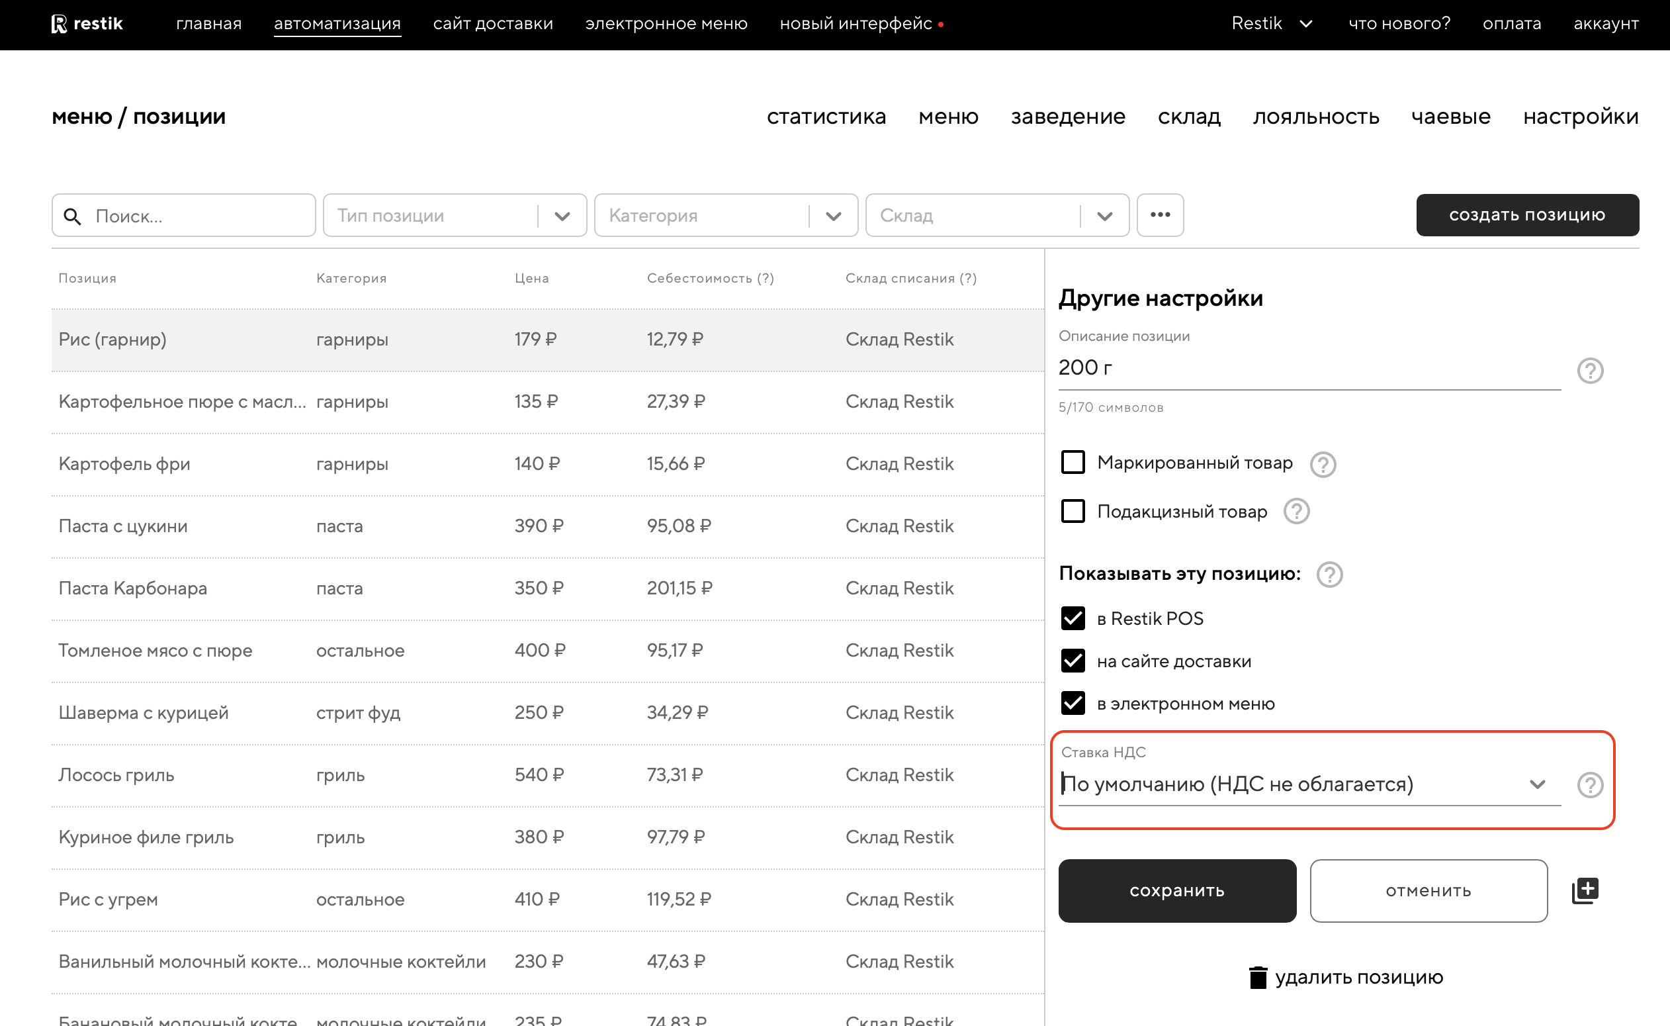1670x1026 pixels.
Task: Enable the Маркированный товар checkbox
Action: [x=1073, y=463]
